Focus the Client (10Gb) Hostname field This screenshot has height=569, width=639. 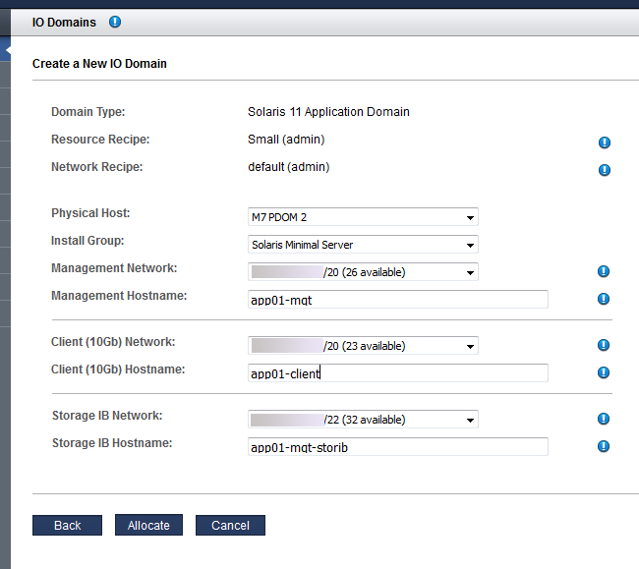point(398,373)
